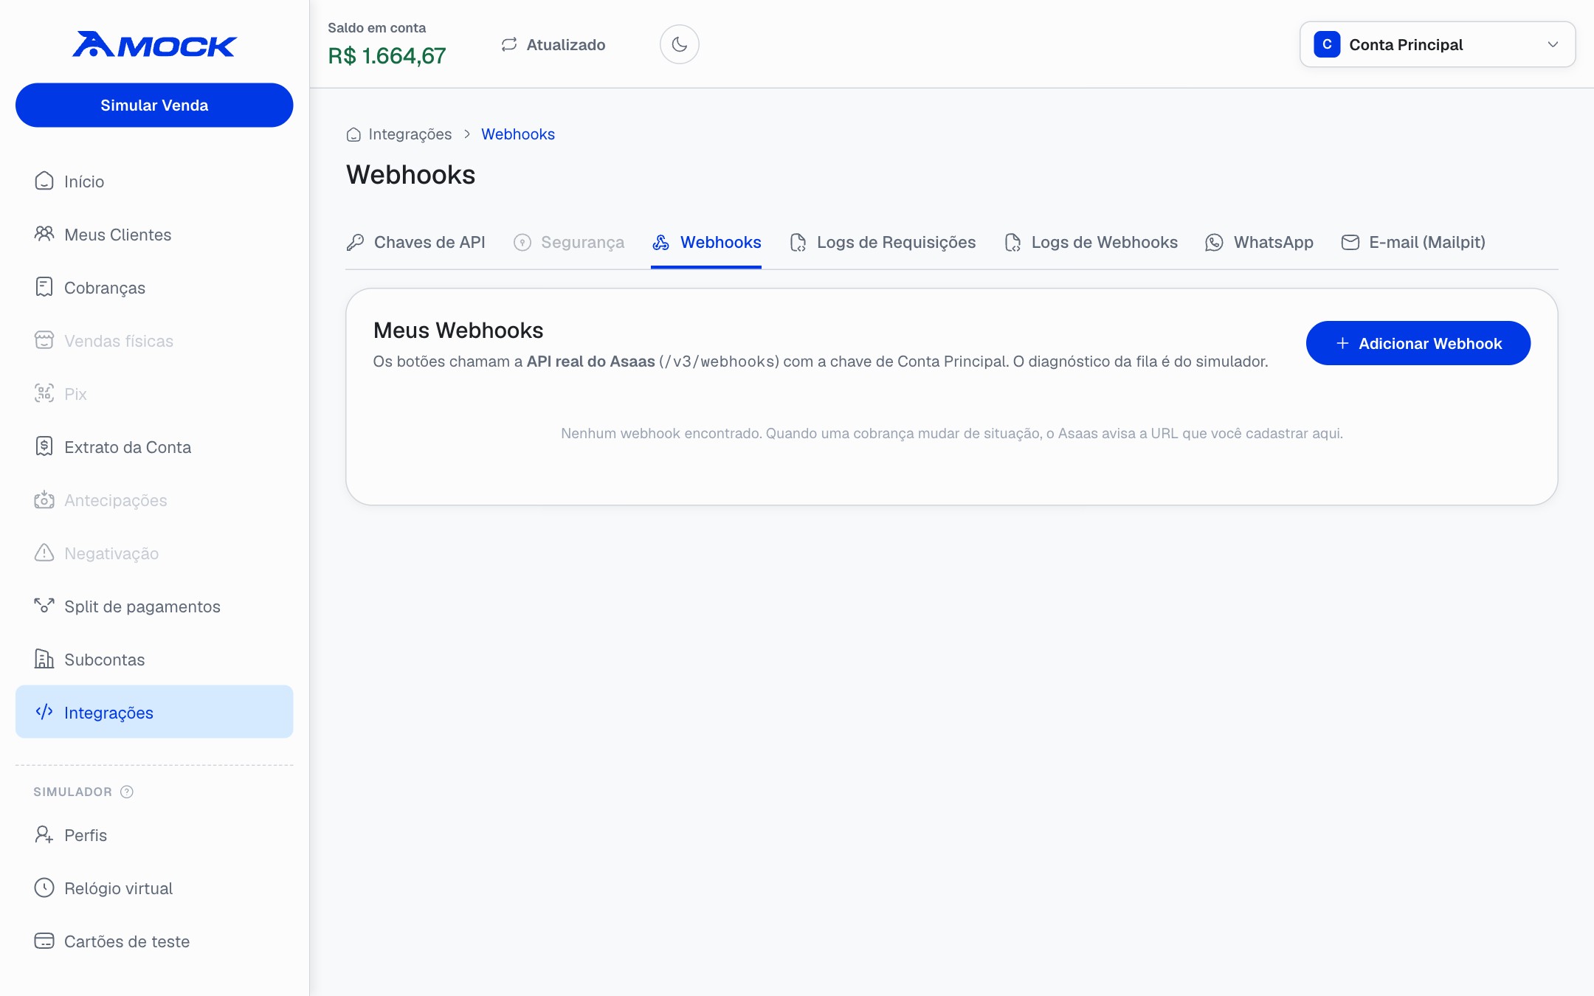
Task: Click the Cobranças receipt icon
Action: tap(44, 287)
